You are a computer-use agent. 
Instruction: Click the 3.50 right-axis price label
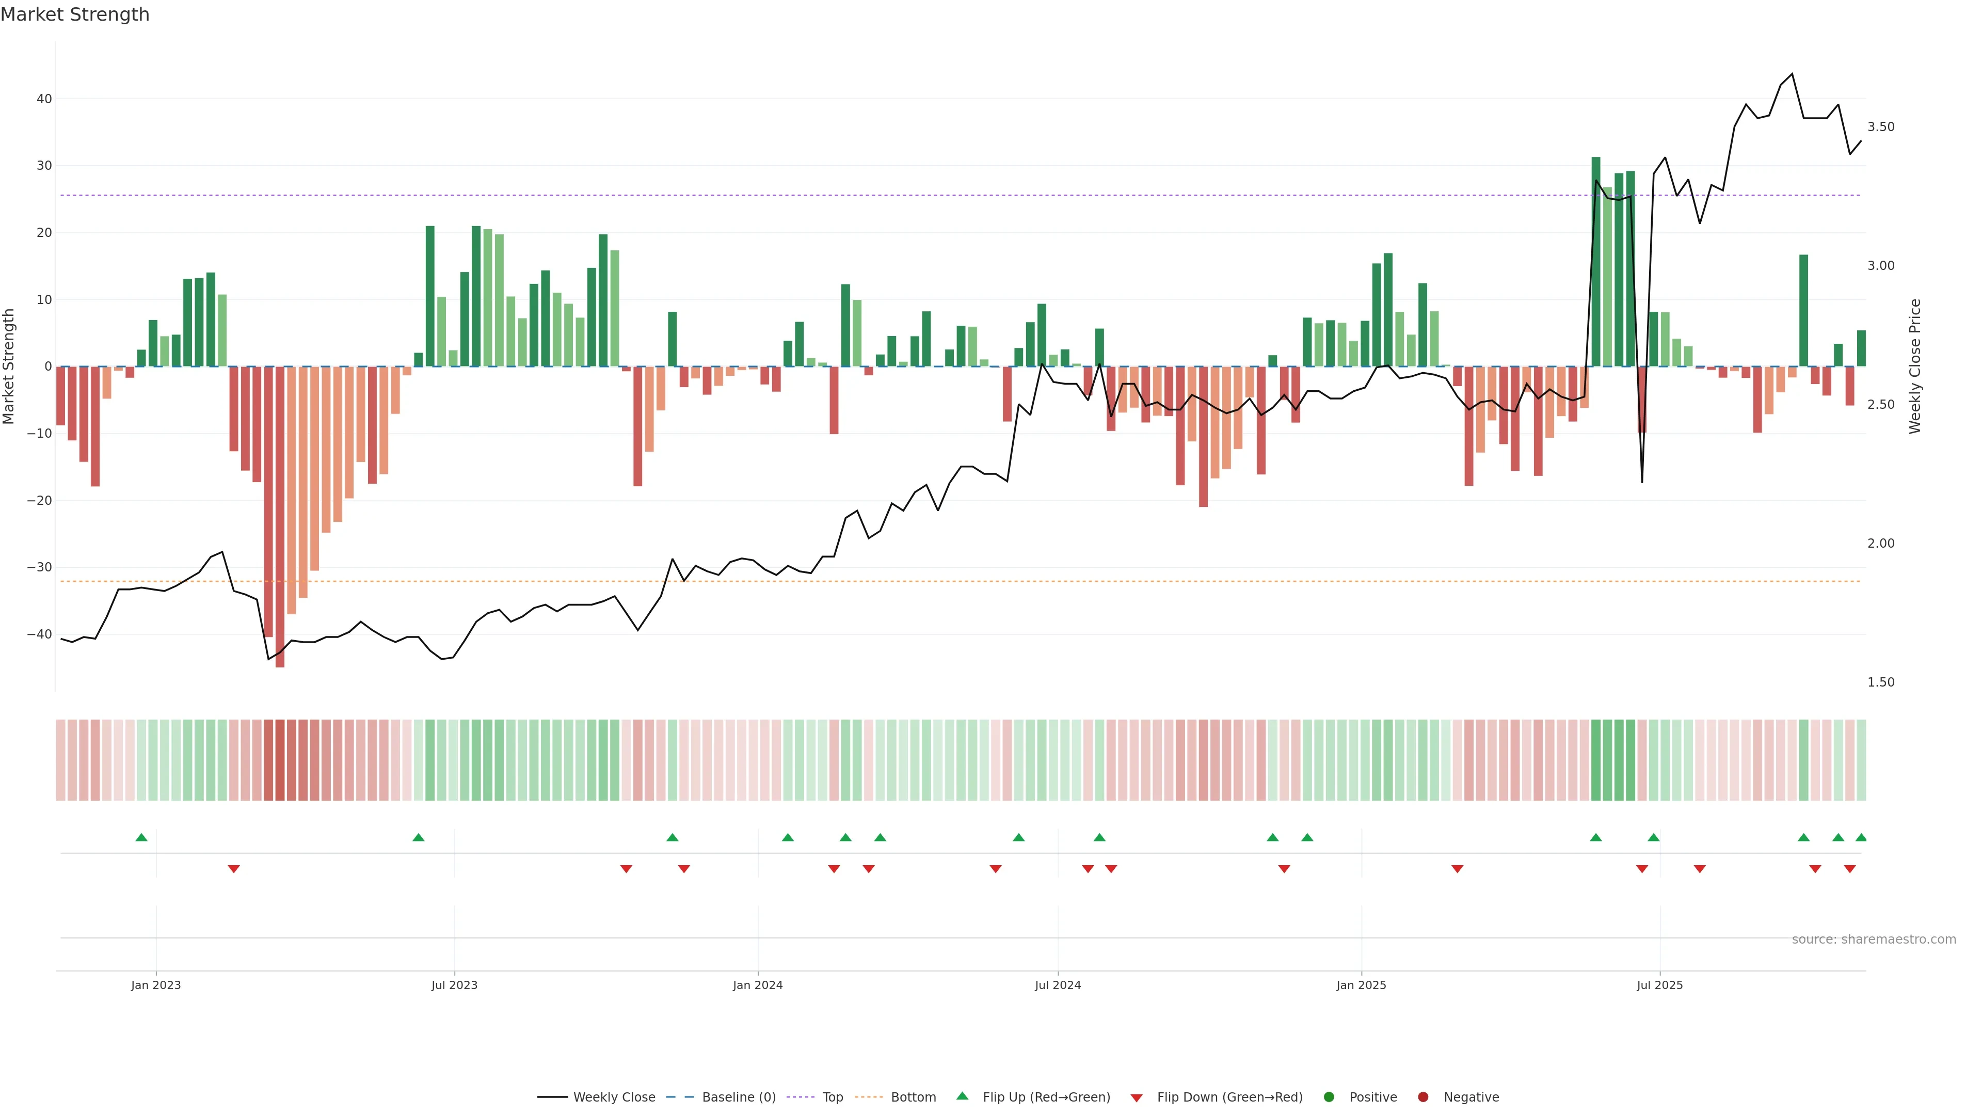[1880, 127]
